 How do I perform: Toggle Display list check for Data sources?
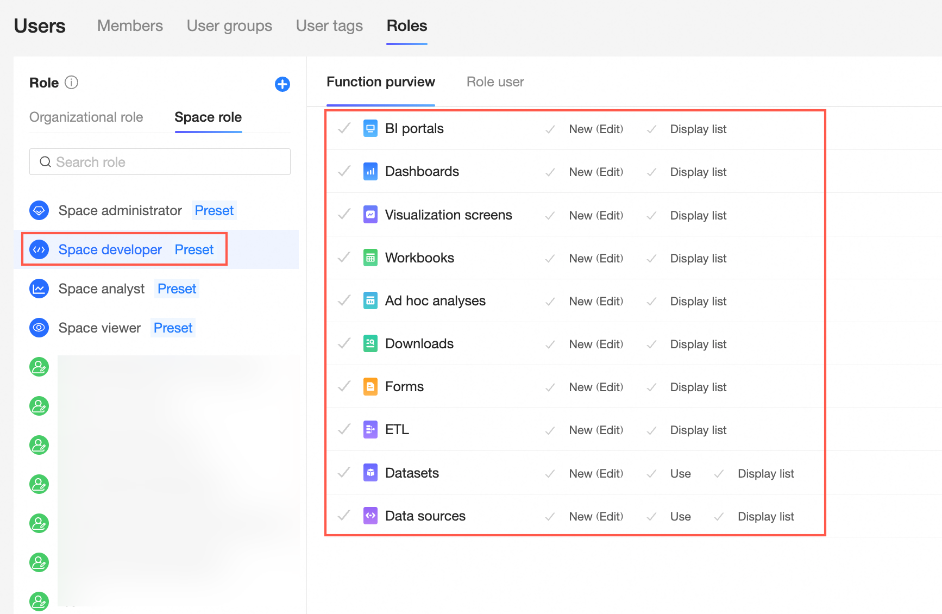719,517
